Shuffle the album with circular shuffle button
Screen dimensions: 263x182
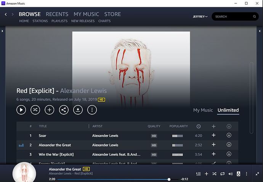(x=35, y=110)
